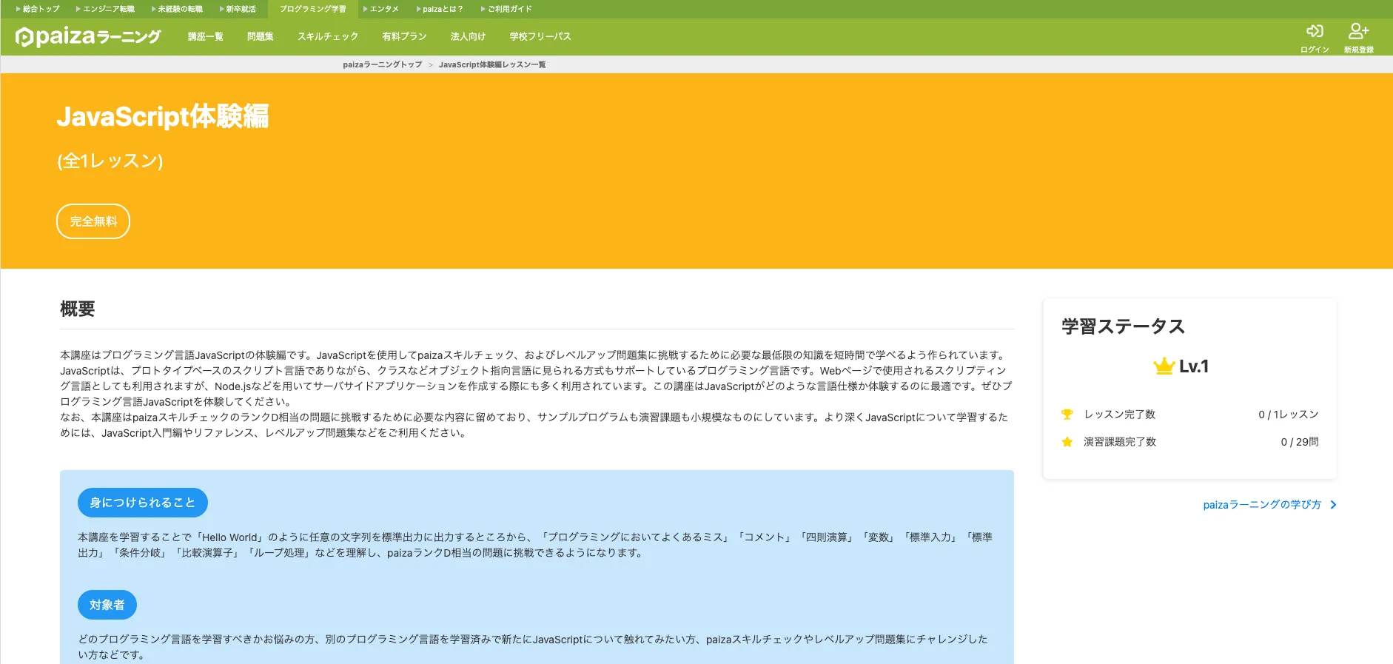The height and width of the screenshot is (664, 1393).
Task: Click the login icon
Action: tap(1315, 31)
